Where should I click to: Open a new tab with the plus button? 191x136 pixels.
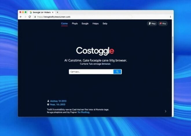click(58, 12)
